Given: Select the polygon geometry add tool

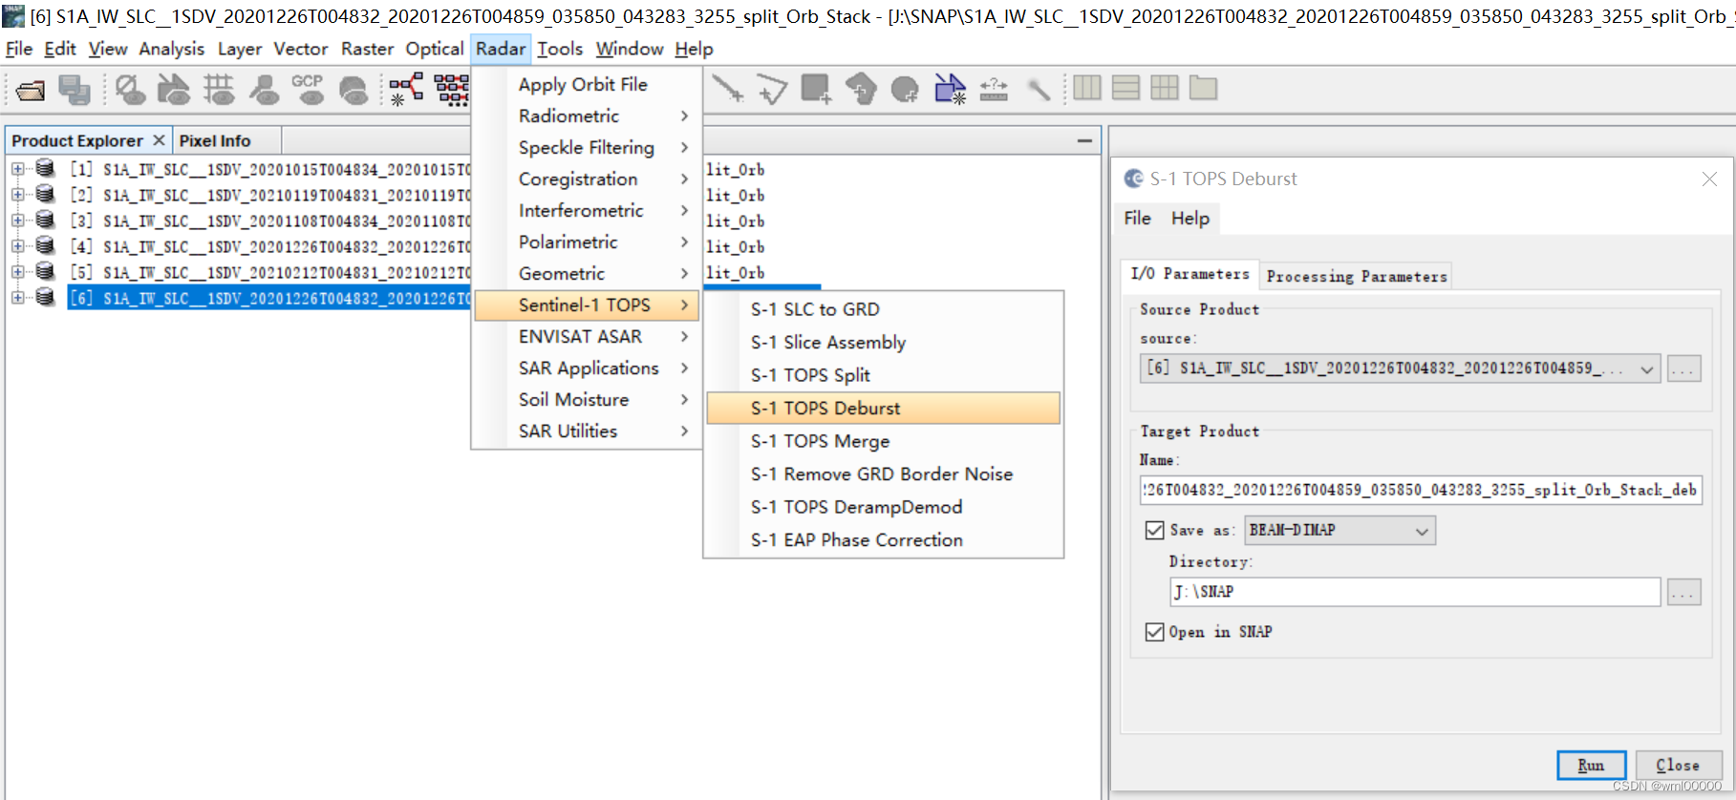Looking at the screenshot, I should pos(861,89).
